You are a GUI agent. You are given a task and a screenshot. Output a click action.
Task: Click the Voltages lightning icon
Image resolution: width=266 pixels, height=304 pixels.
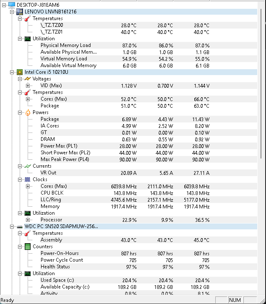tap(28, 79)
